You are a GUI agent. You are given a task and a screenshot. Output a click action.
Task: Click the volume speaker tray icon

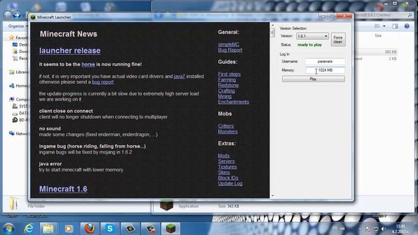(383, 229)
